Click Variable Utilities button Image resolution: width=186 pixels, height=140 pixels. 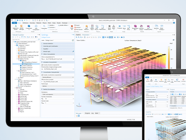(x=63, y=26)
